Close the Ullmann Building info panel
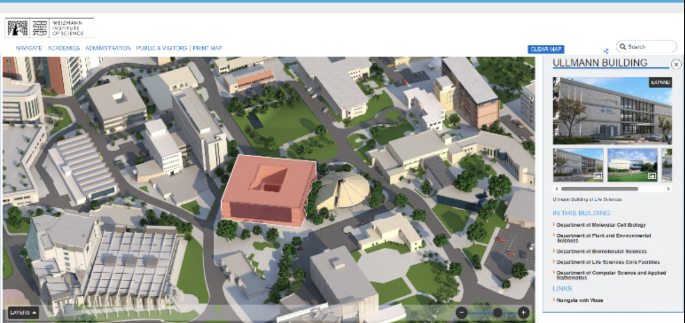The height and width of the screenshot is (323, 685). point(676,64)
